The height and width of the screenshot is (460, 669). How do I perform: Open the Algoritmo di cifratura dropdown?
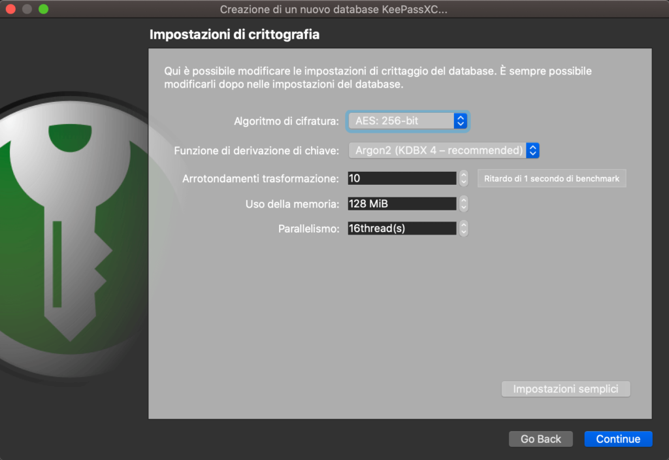[x=408, y=121]
